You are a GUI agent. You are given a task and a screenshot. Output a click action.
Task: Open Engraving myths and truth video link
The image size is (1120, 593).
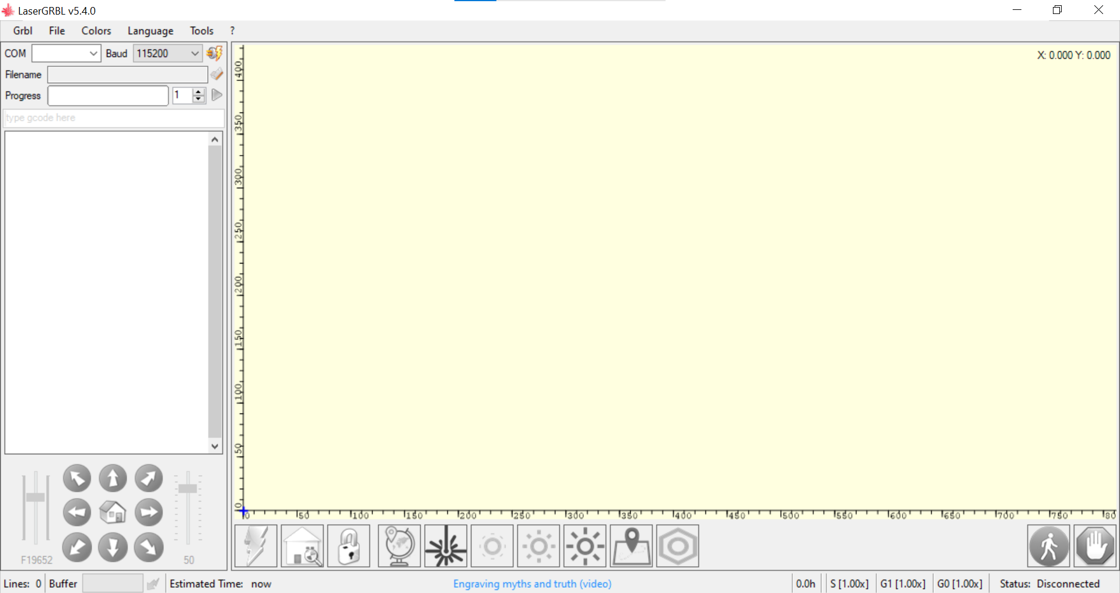pyautogui.click(x=533, y=584)
